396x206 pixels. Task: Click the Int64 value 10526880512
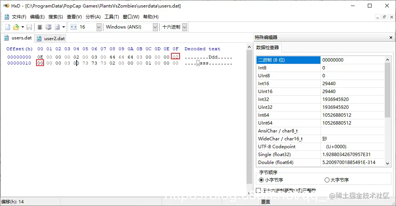[337, 115]
